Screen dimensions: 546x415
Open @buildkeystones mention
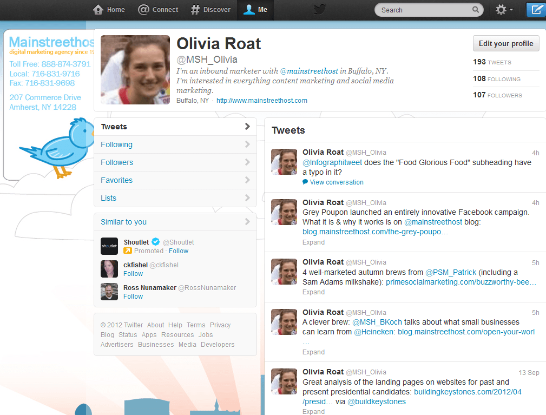coord(377,401)
